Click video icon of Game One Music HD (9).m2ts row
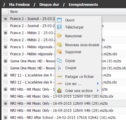Image resolution: width=126 pixels, height=120 pixels. (6, 61)
